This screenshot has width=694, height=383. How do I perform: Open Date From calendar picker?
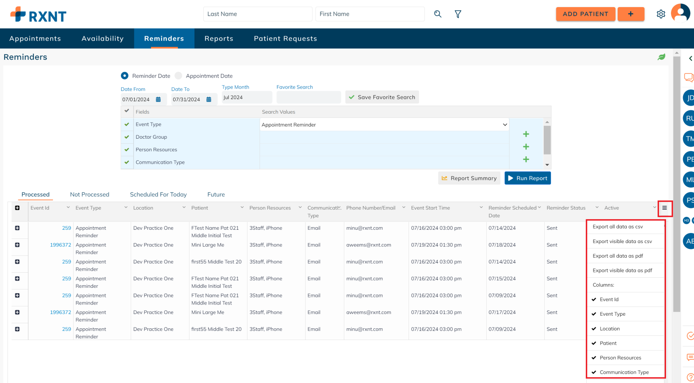click(158, 99)
